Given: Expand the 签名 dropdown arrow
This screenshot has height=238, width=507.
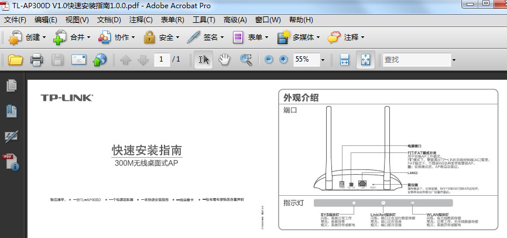Looking at the screenshot, I should [222, 38].
